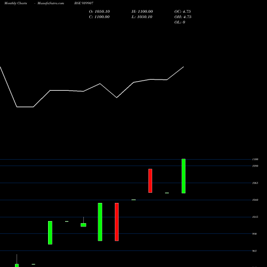Click the 965 price axis label
This screenshot has height=267, width=267.
coord(255,251)
